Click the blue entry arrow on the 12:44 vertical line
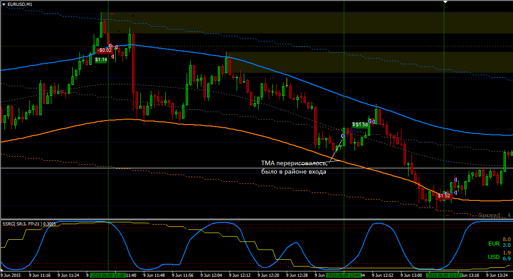Screen dimensions: 513x279 (x=342, y=136)
